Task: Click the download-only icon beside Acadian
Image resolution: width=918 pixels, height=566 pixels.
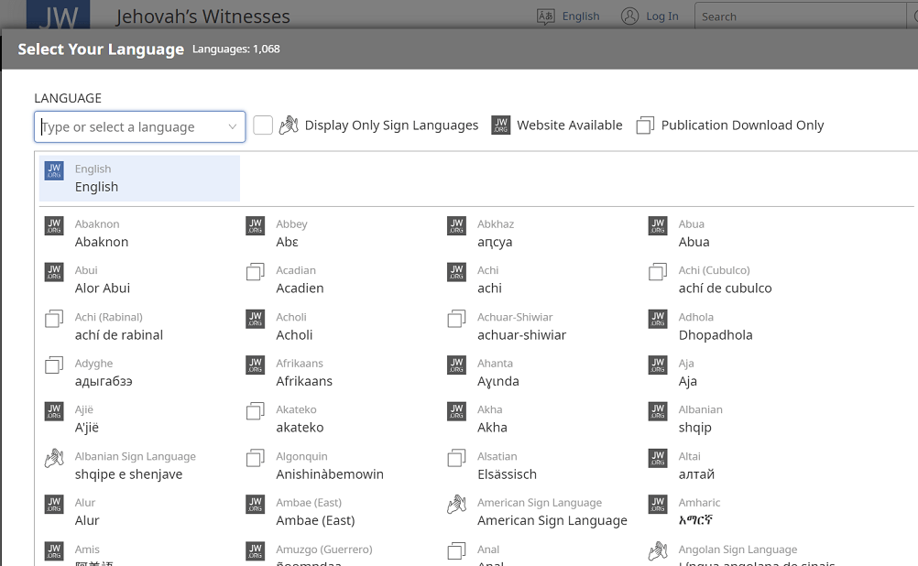Action: click(256, 272)
